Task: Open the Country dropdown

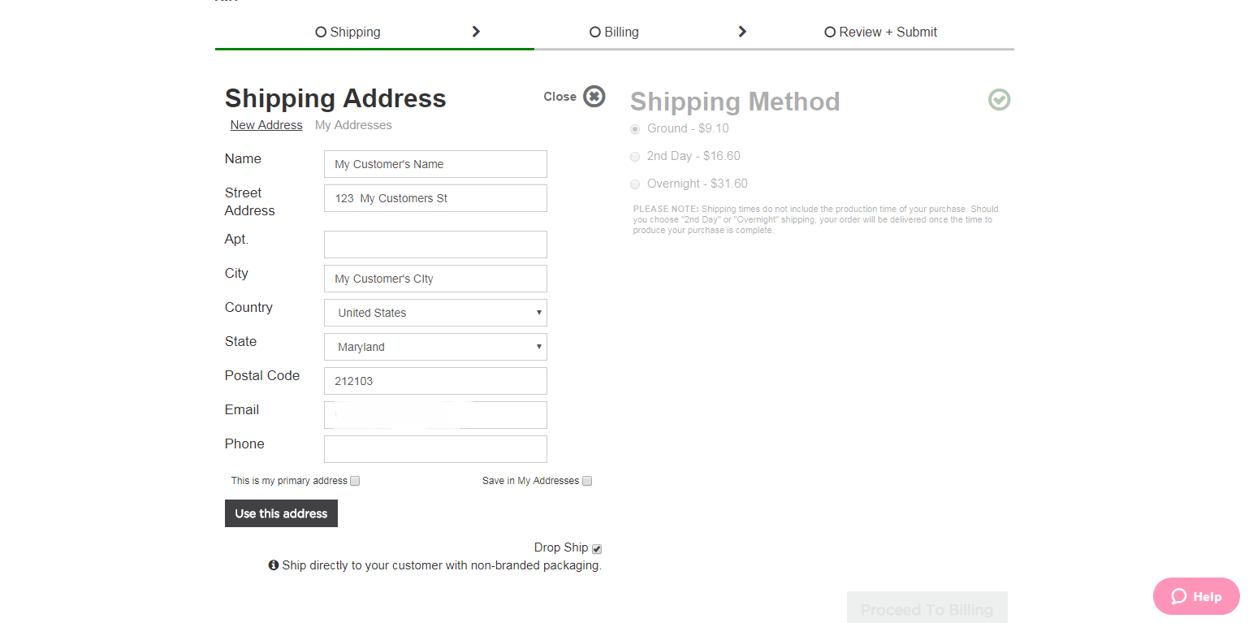Action: pyautogui.click(x=435, y=313)
